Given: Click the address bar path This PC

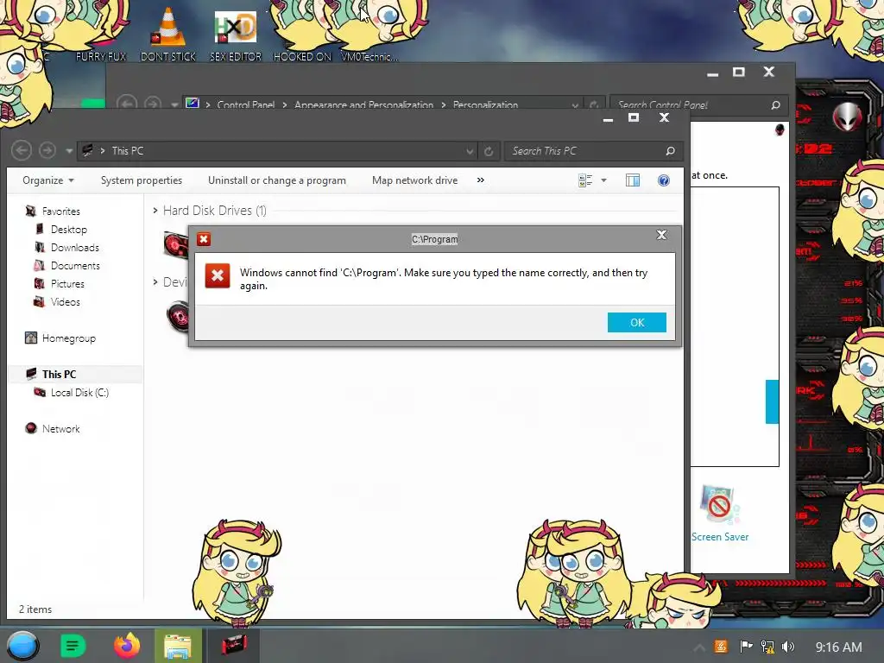Looking at the screenshot, I should [128, 151].
